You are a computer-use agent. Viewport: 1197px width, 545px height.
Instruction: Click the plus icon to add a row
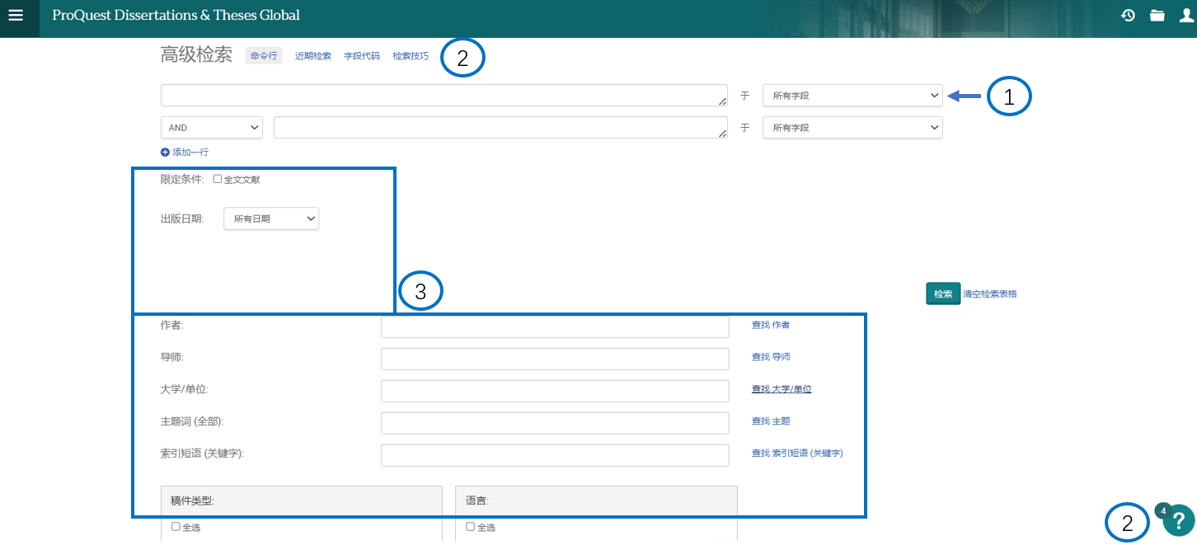165,153
